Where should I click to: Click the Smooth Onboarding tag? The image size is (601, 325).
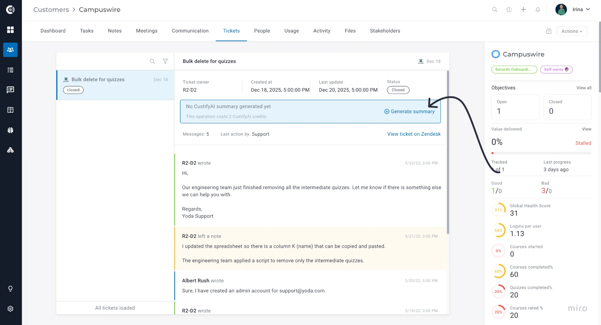514,70
